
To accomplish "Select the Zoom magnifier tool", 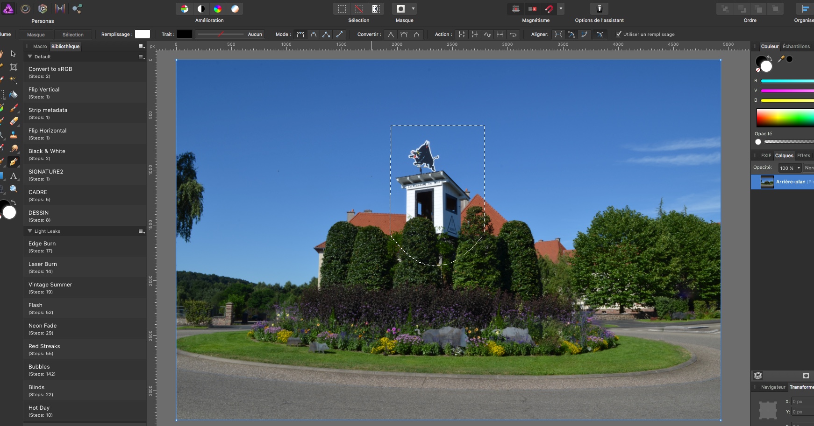I will click(x=14, y=189).
